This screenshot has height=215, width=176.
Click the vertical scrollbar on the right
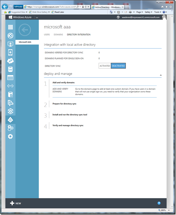172,111
